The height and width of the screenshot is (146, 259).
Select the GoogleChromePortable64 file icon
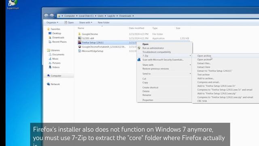(x=80, y=47)
